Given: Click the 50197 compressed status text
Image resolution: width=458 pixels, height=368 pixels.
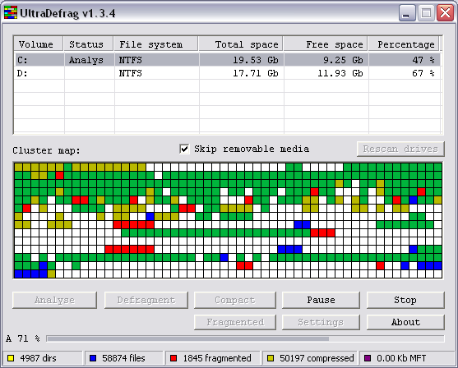Looking at the screenshot, I should click(x=317, y=358).
